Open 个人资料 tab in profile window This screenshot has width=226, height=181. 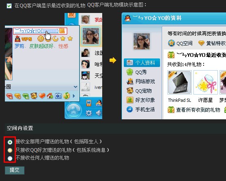tap(142, 63)
